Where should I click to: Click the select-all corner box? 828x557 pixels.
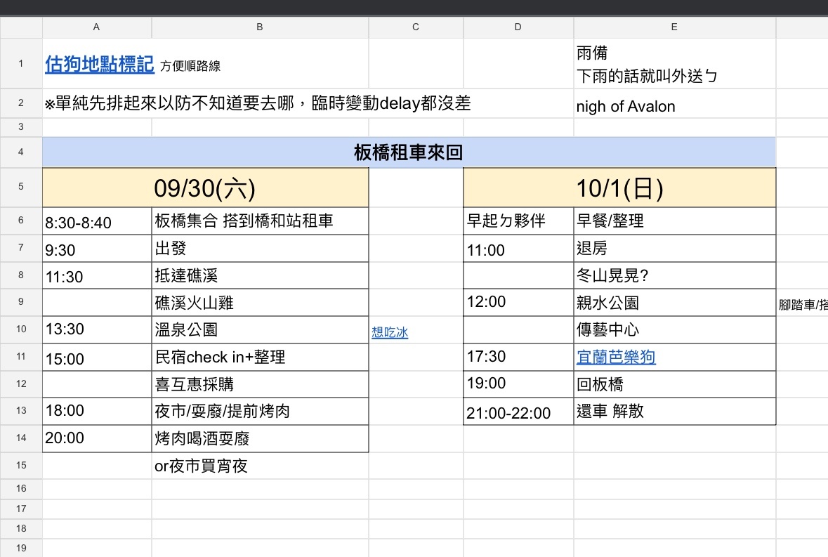tap(21, 27)
